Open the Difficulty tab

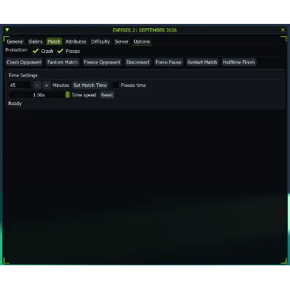coord(100,41)
